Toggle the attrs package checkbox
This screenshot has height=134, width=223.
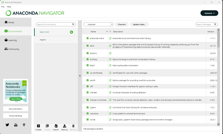point(88,46)
